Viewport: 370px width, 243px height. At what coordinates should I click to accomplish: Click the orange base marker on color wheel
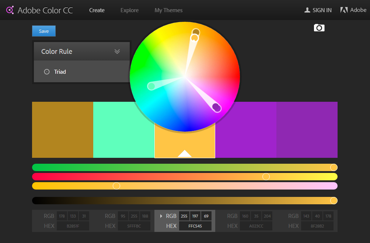[x=195, y=38]
